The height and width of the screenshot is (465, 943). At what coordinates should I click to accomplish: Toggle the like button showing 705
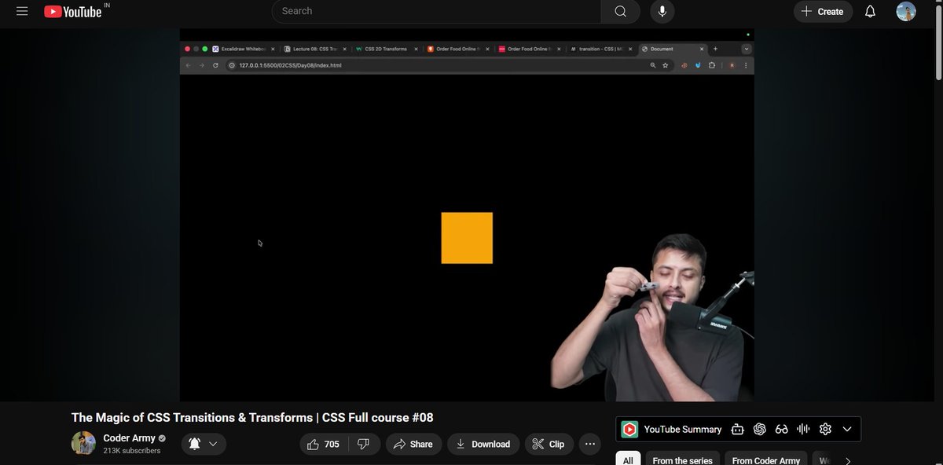[x=323, y=443]
